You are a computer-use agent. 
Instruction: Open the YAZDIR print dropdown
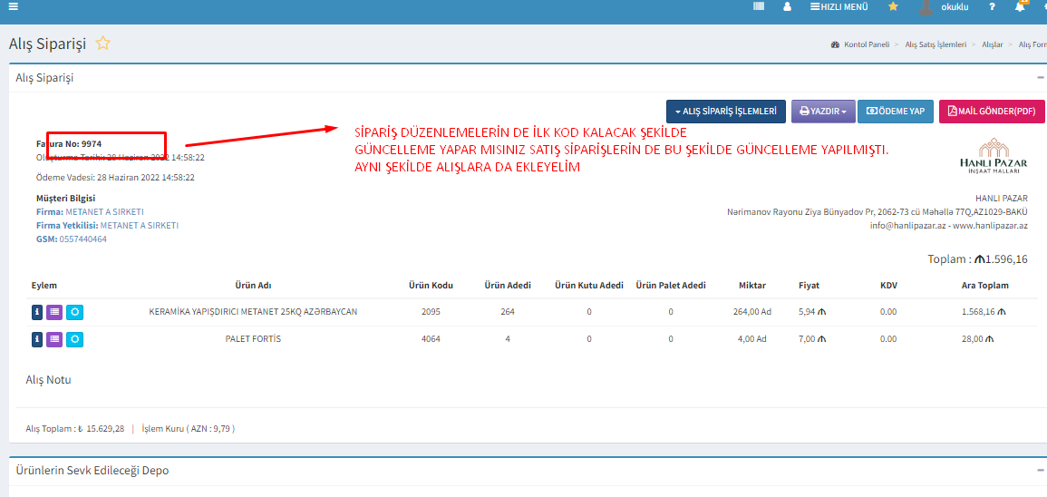click(822, 112)
